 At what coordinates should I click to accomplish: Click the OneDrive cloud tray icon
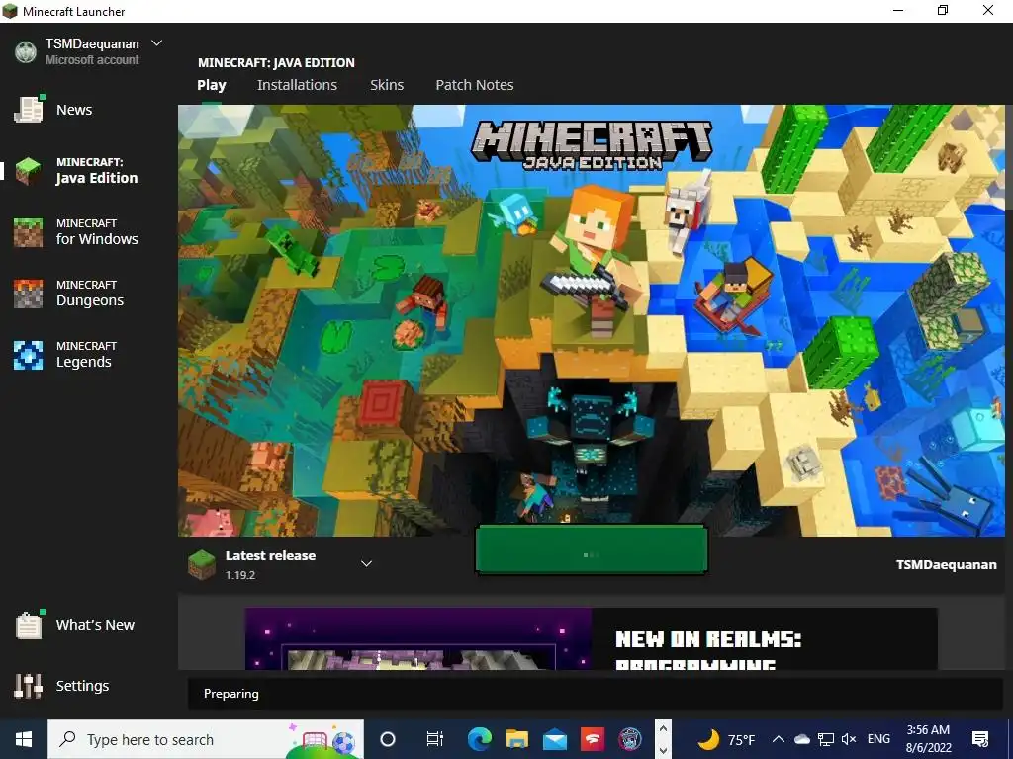801,739
